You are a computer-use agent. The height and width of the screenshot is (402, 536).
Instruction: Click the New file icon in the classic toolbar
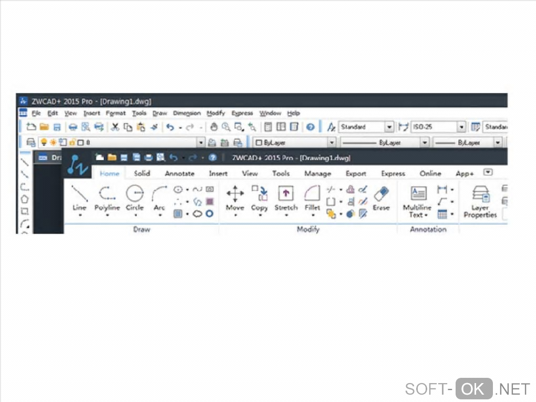pyautogui.click(x=31, y=127)
